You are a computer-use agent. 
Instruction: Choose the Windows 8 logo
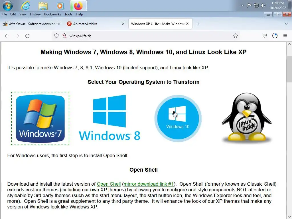109,118
